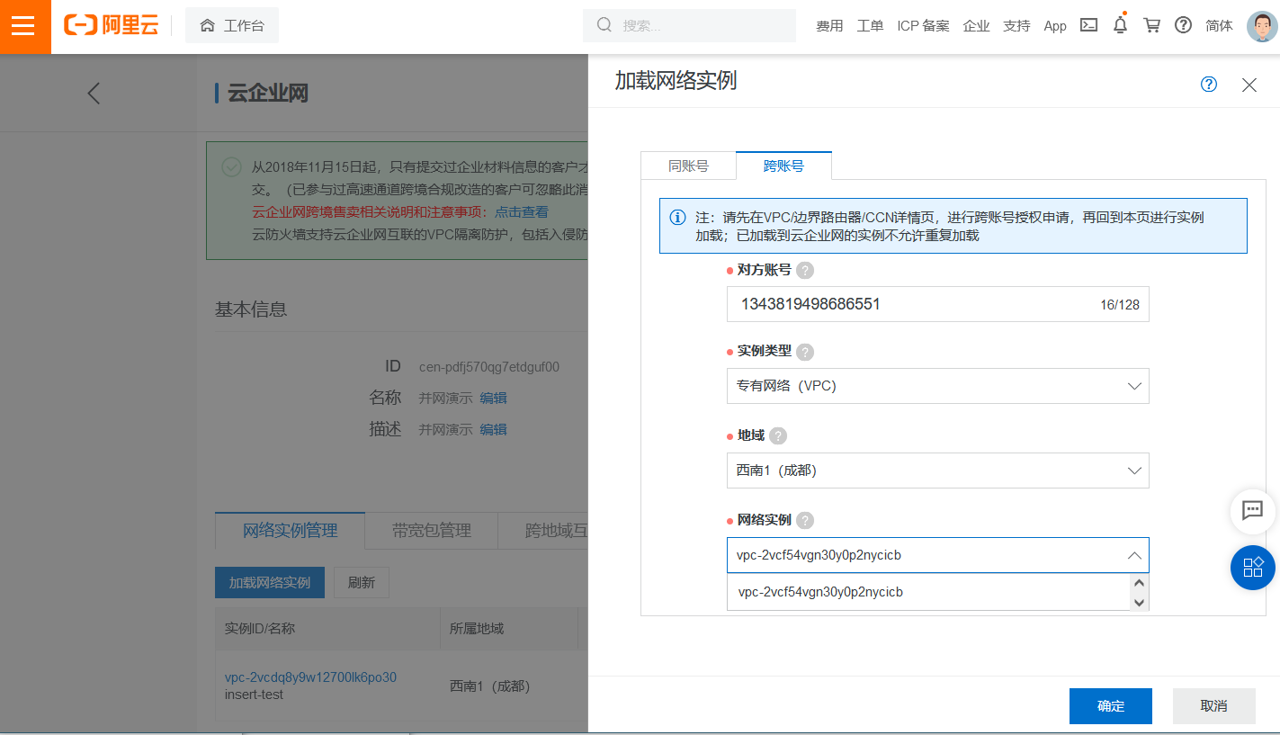Click the search box in the top bar
Viewport: 1280px width, 735px height.
[x=689, y=25]
